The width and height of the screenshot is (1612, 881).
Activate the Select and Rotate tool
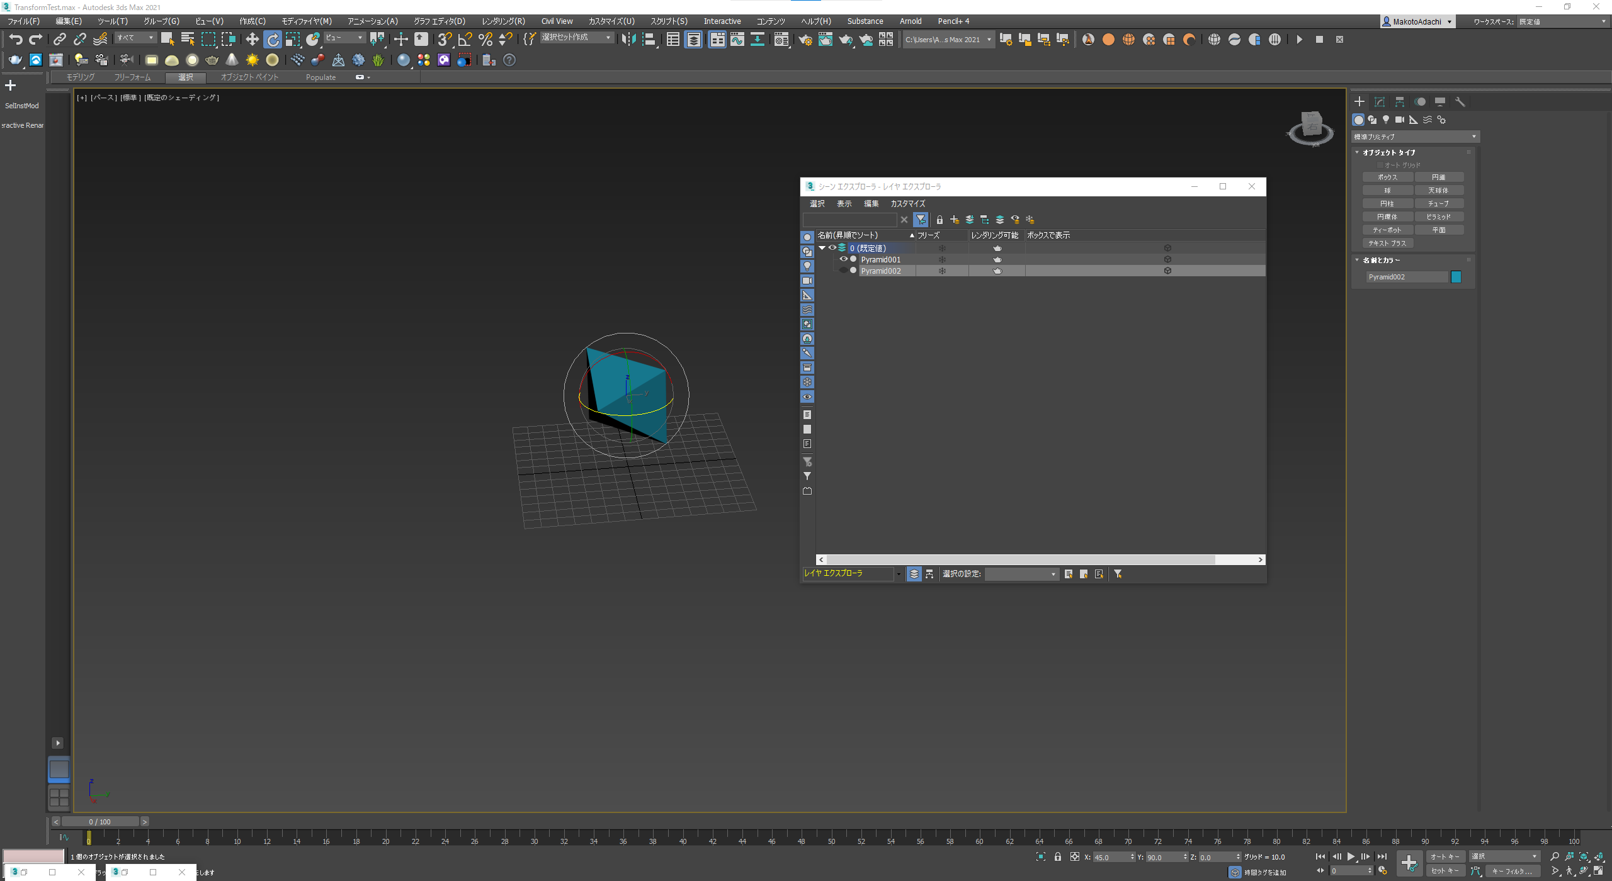point(273,40)
